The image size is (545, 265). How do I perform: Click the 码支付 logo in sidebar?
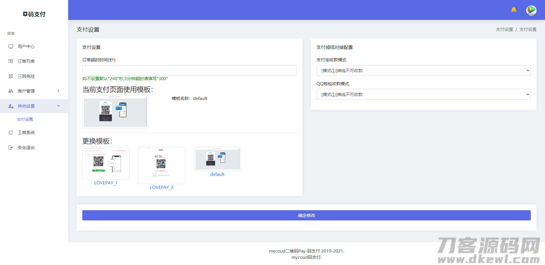[x=34, y=14]
